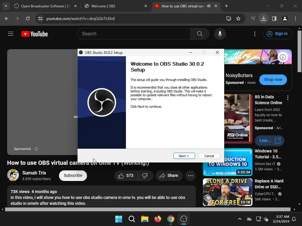Share the video
Screen dimensions: 302x226
169,175
